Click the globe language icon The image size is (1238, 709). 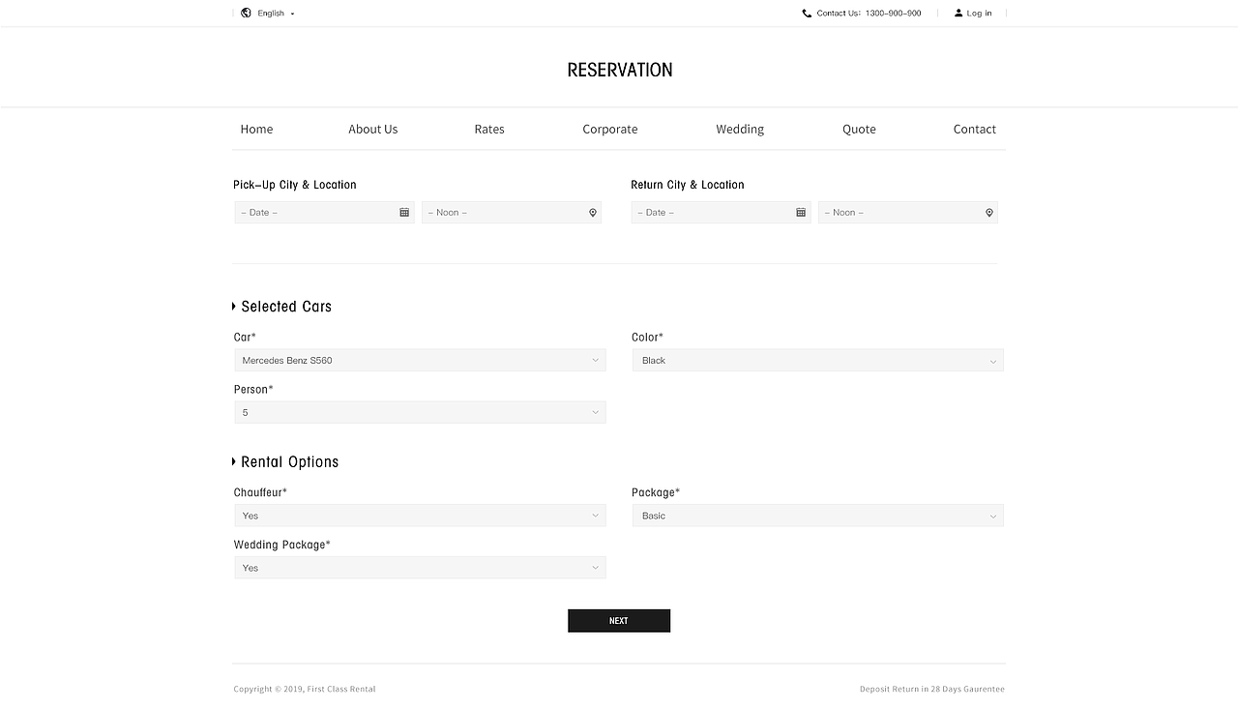(246, 14)
